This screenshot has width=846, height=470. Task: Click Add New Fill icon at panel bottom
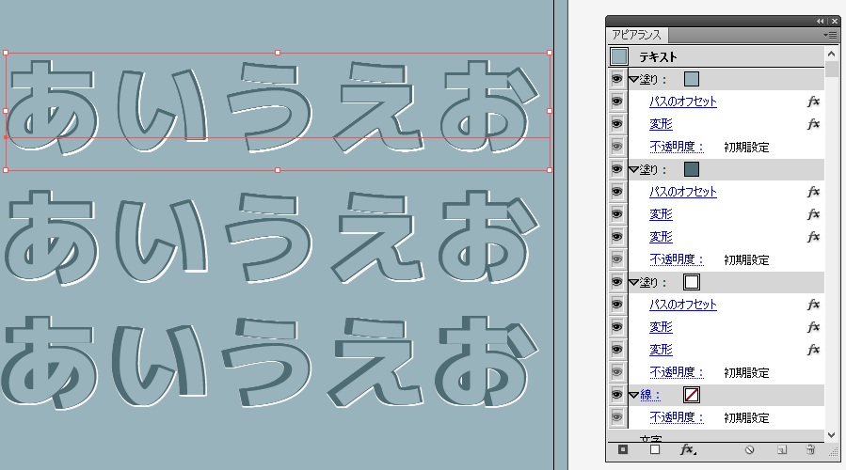[654, 450]
